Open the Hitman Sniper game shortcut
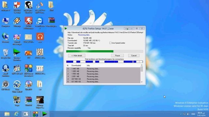This screenshot has width=209, height=117. 40,102
